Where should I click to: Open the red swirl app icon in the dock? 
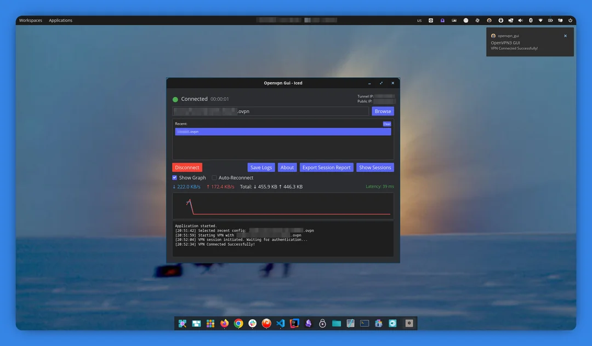(266, 324)
